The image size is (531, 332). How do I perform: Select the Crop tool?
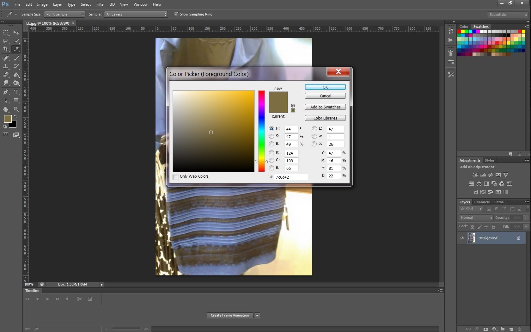6,49
